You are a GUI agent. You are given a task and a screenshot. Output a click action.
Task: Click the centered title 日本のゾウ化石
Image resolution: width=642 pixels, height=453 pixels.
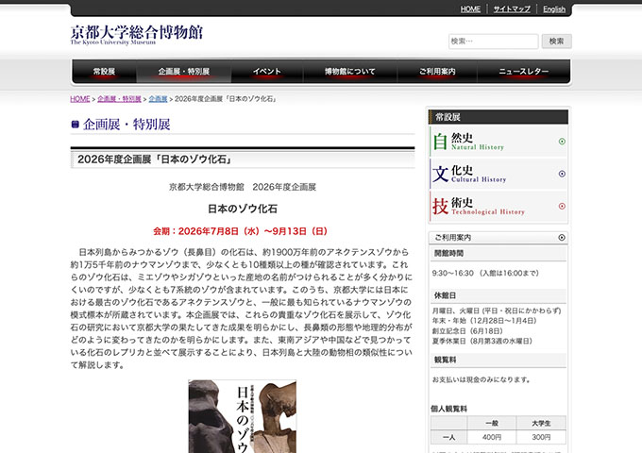coord(243,209)
